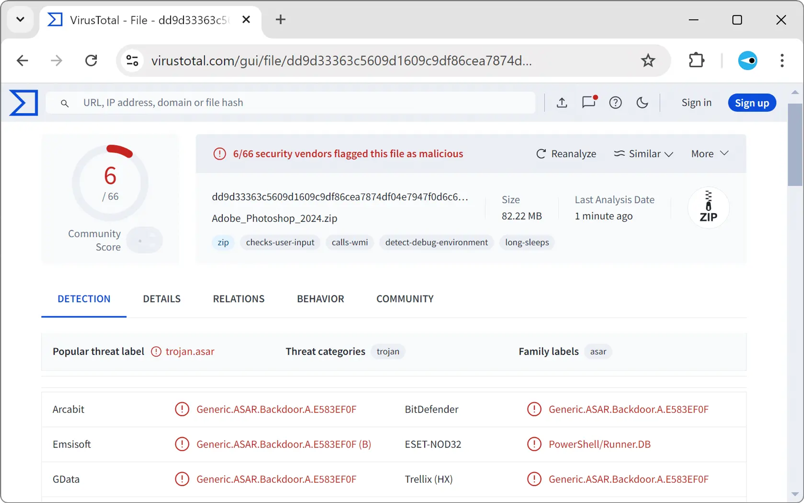Click the malicious alert warning icon
The image size is (804, 503).
coord(219,154)
